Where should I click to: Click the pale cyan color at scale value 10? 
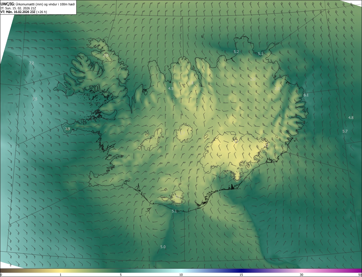click(181, 271)
